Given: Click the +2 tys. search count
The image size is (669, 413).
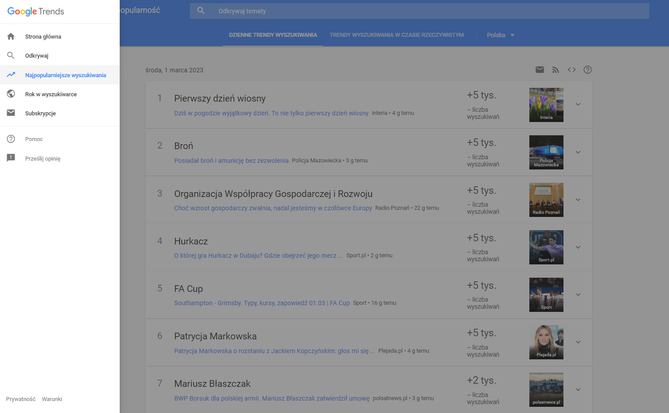Looking at the screenshot, I should (481, 380).
